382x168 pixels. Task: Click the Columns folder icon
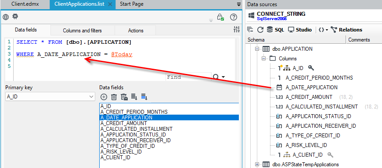273,59
